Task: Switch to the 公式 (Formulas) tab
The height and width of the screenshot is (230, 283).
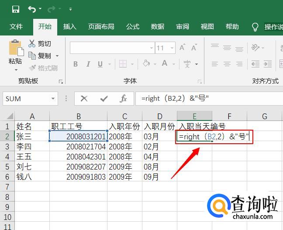Action: [x=132, y=27]
